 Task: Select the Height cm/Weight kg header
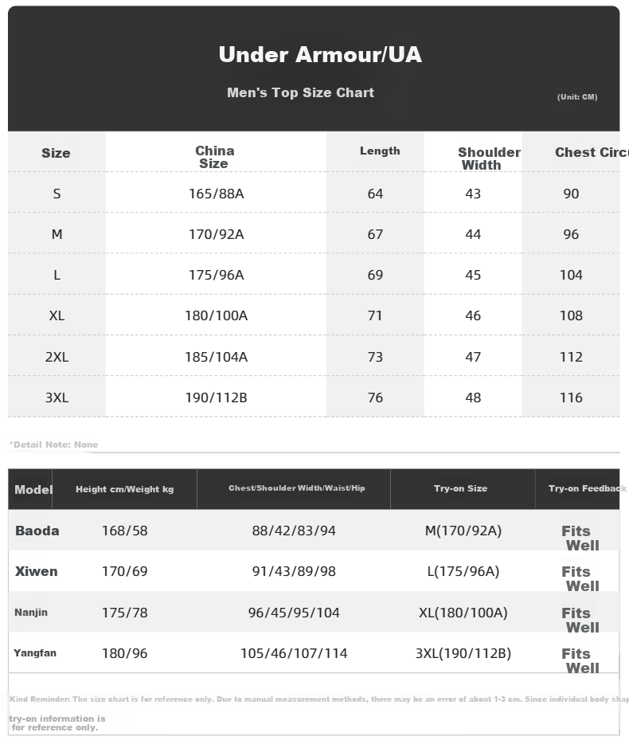(125, 489)
